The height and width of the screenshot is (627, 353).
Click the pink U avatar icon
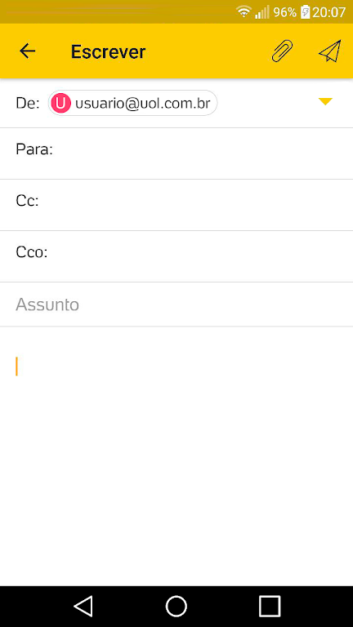[60, 103]
